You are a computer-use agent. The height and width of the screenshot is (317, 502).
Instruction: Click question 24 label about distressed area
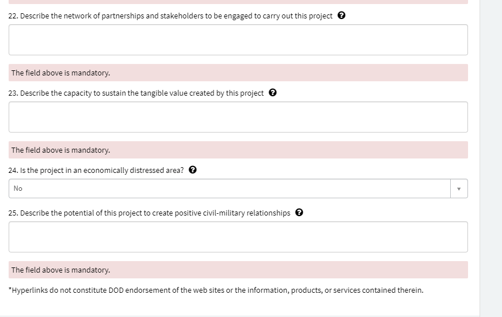pos(96,170)
